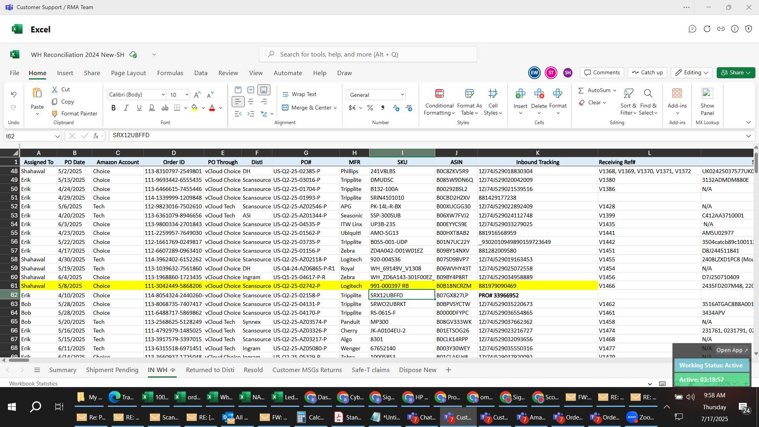Image resolution: width=759 pixels, height=427 pixels.
Task: Open the Editing mode dropdown
Action: 691,73
